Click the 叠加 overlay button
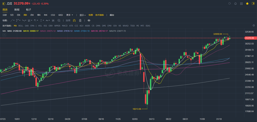This screenshot has width=257, height=122. tap(112, 15)
